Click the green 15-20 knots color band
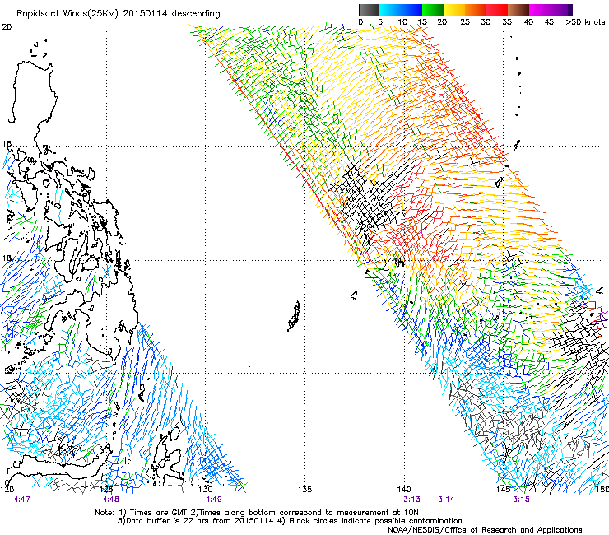This screenshot has height=535, width=609. tap(433, 10)
